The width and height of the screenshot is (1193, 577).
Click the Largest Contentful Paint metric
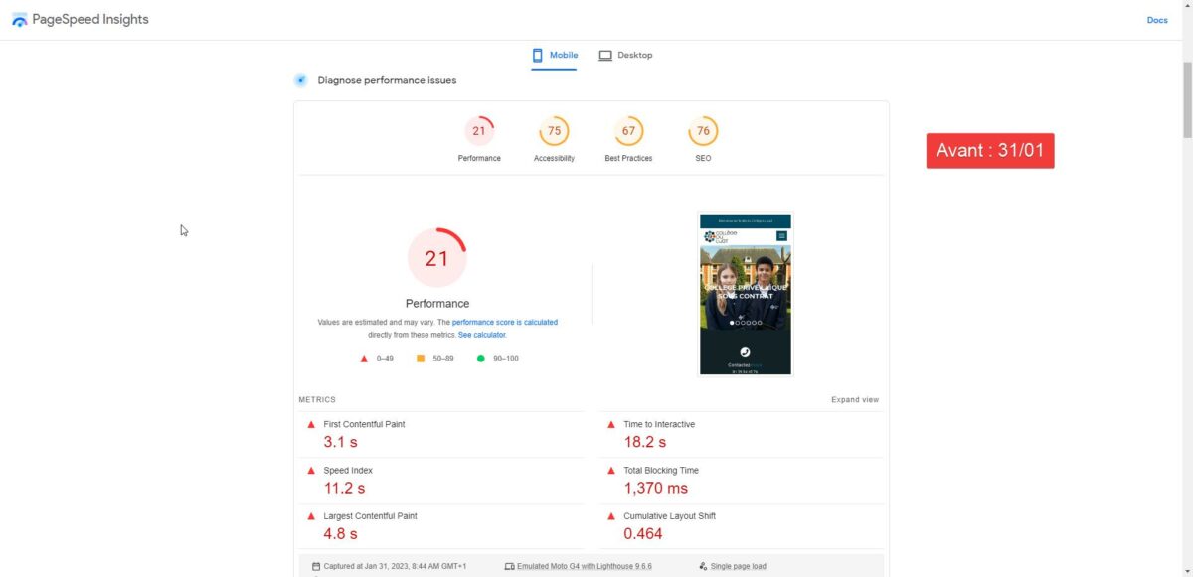point(370,516)
